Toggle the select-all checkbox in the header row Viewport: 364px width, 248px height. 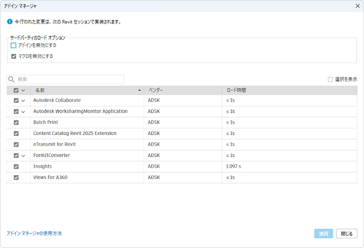click(x=16, y=90)
